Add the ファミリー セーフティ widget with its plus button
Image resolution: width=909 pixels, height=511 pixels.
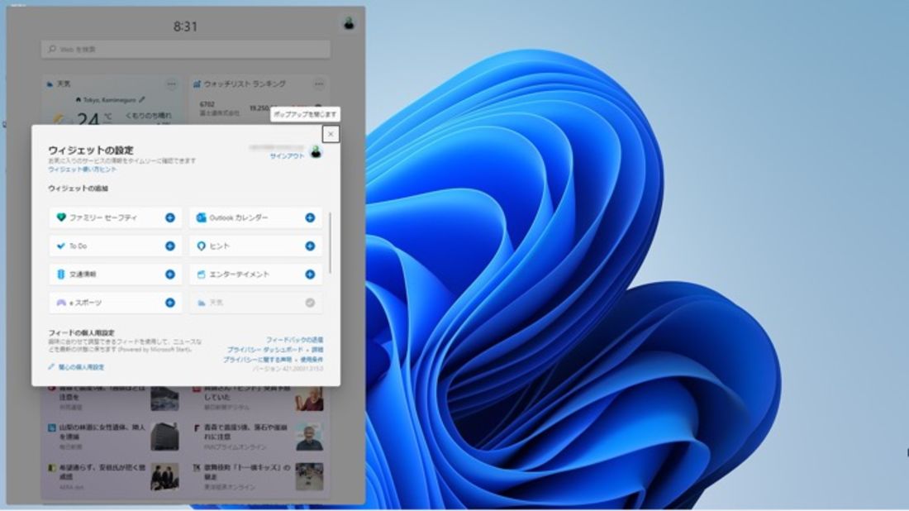[170, 217]
